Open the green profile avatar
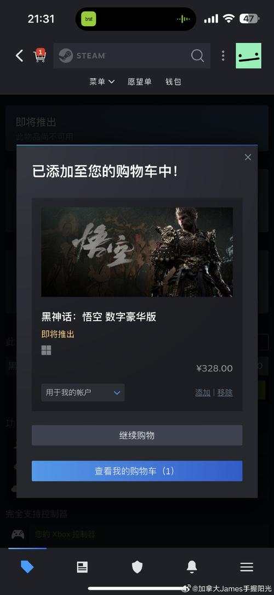Image resolution: width=274 pixels, height=595 pixels. [249, 55]
